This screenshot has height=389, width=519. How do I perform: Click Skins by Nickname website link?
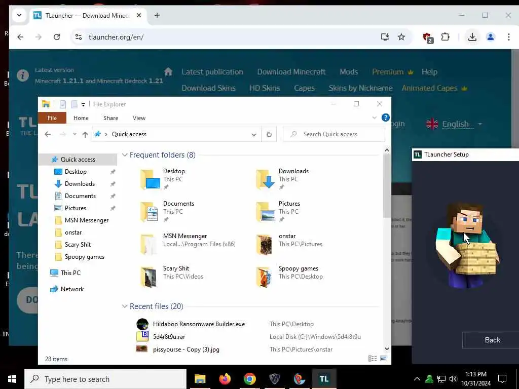360,88
